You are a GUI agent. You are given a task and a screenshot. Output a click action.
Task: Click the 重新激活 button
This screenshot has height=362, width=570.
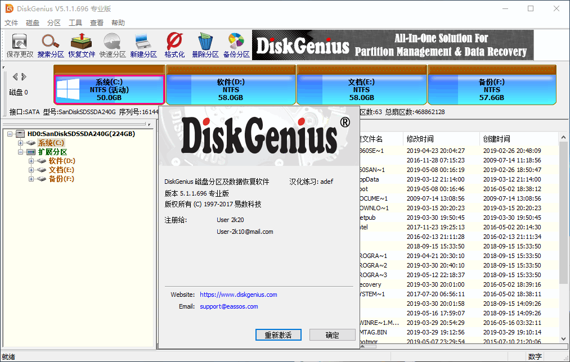(279, 335)
